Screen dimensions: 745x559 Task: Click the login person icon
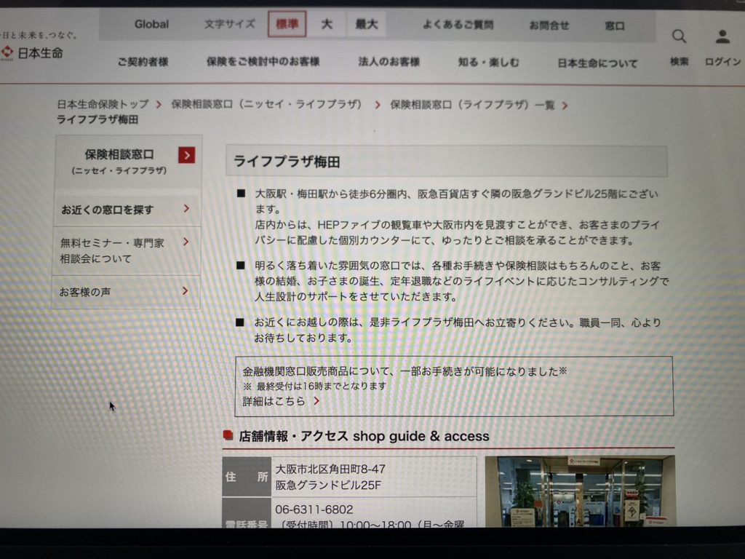tap(722, 36)
